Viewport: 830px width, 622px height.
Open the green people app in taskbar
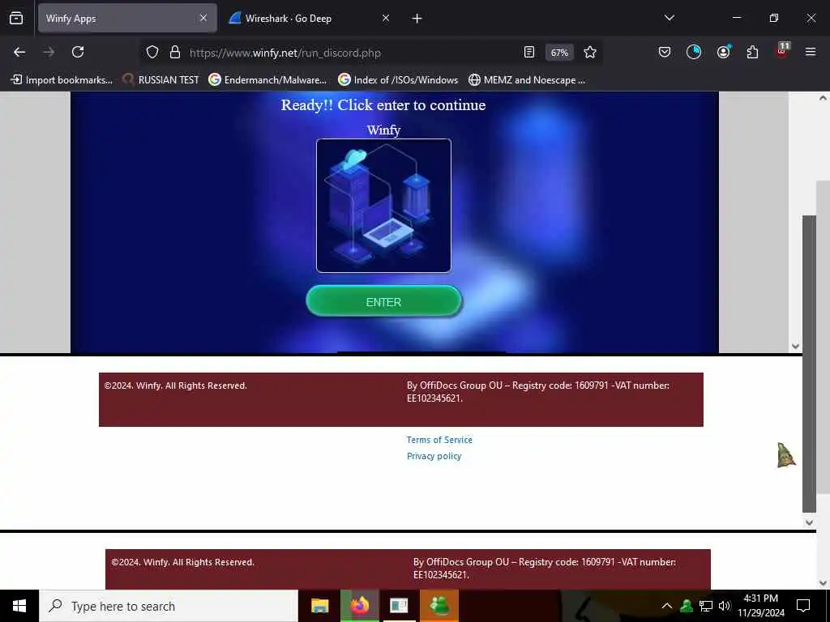(439, 606)
